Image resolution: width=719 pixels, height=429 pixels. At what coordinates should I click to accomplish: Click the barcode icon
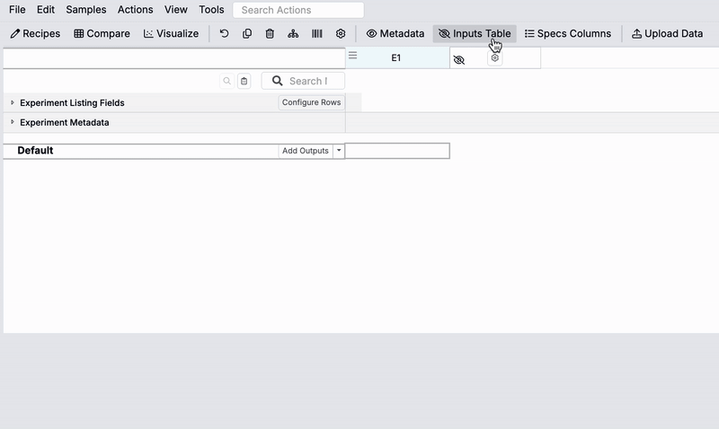(x=317, y=33)
